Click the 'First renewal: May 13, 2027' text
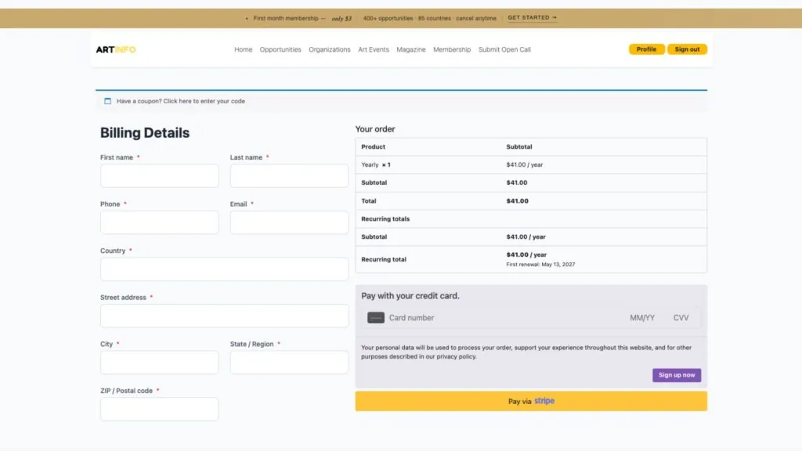 pos(540,265)
